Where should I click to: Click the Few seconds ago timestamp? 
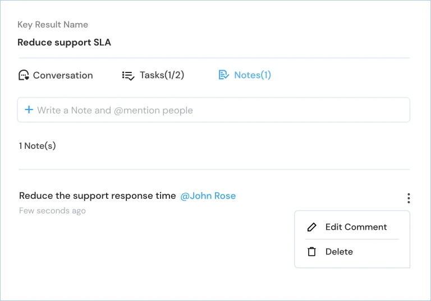tap(53, 211)
